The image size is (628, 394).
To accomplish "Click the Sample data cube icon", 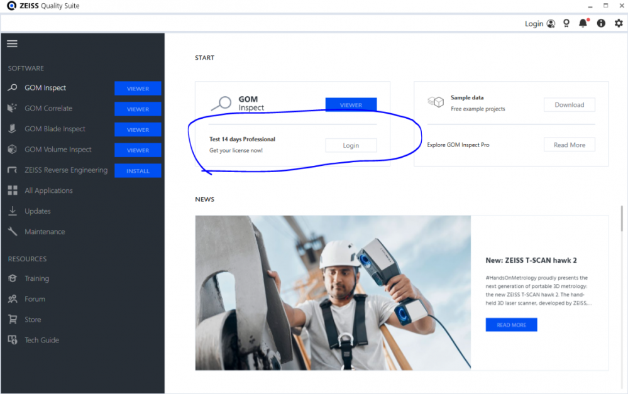I will 436,102.
